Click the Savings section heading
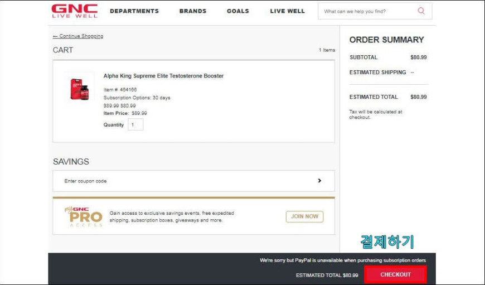 pos(71,162)
